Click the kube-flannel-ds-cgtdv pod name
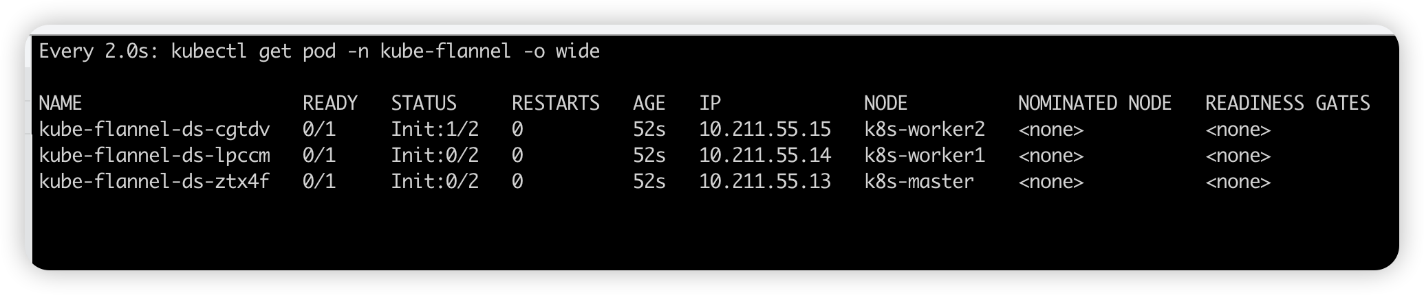Screen dimensions: 1424x295 154,129
